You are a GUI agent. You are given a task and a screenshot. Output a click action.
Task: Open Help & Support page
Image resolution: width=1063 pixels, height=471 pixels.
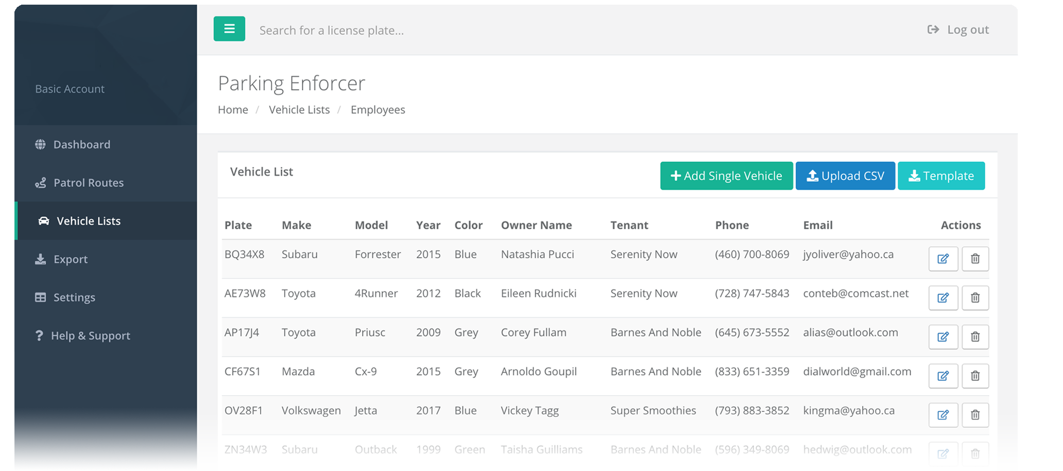point(90,336)
